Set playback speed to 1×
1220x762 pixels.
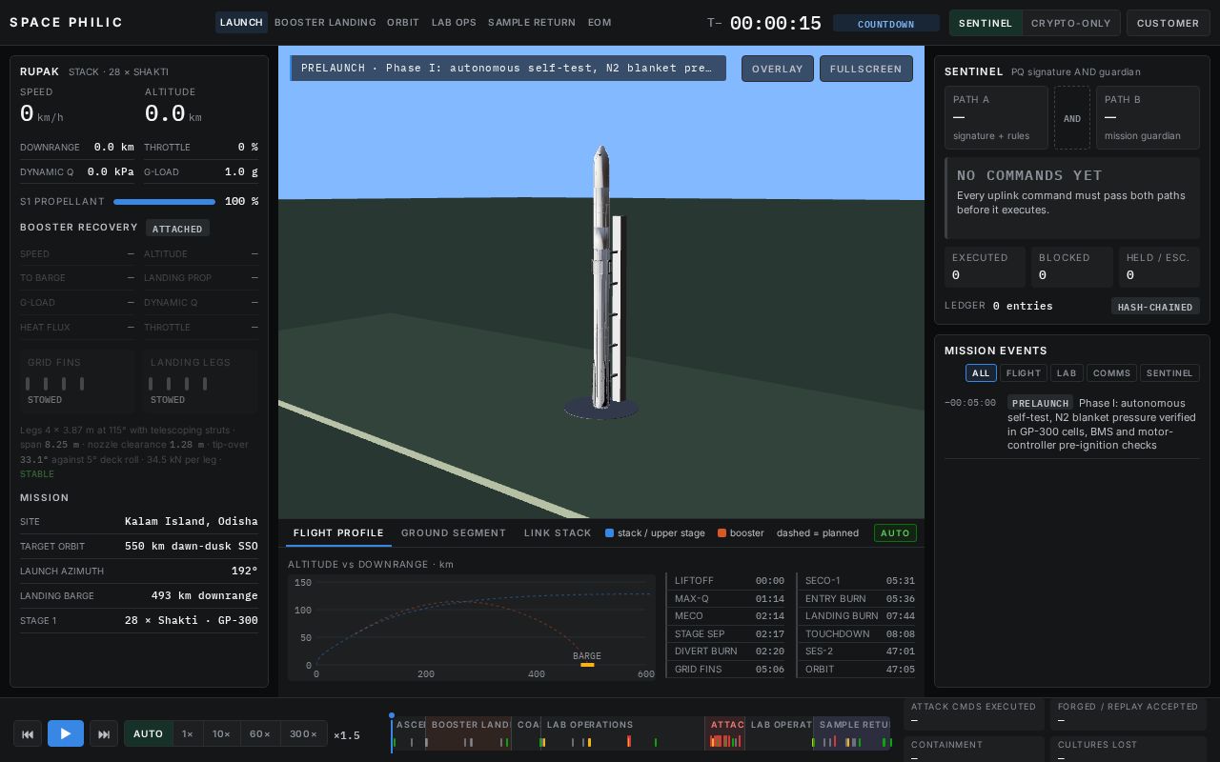click(188, 733)
